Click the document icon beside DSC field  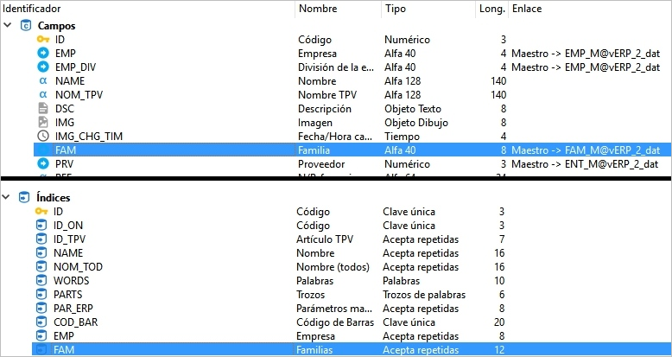tap(43, 109)
